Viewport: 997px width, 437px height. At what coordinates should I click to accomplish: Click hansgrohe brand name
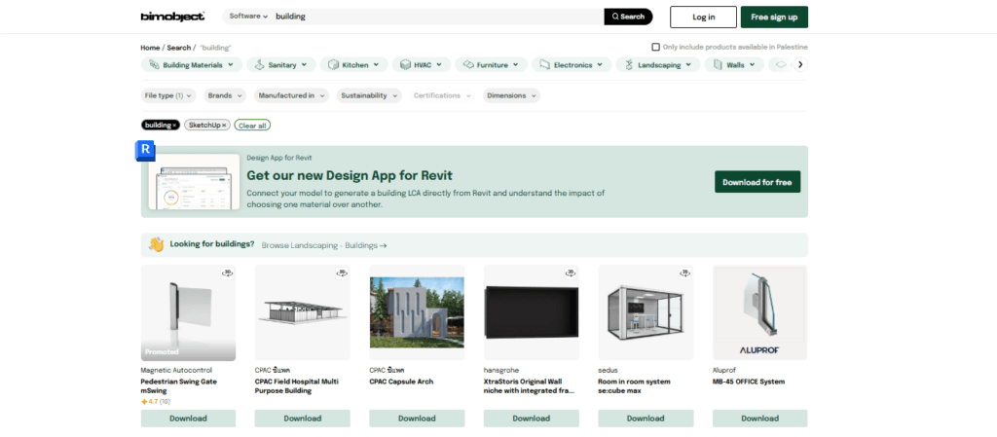tap(502, 370)
